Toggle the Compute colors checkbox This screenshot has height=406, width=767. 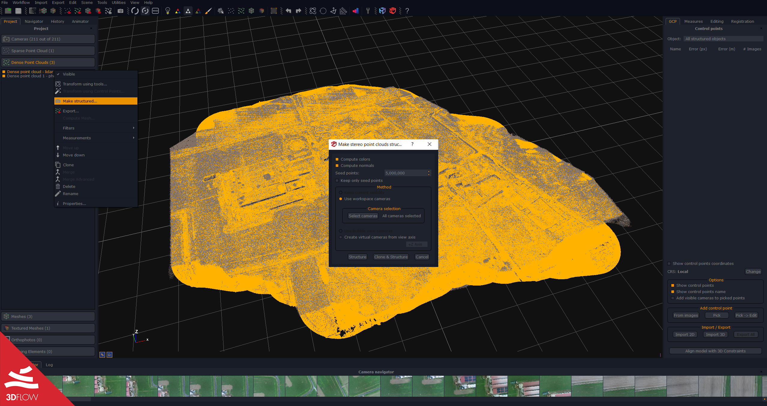tap(337, 159)
